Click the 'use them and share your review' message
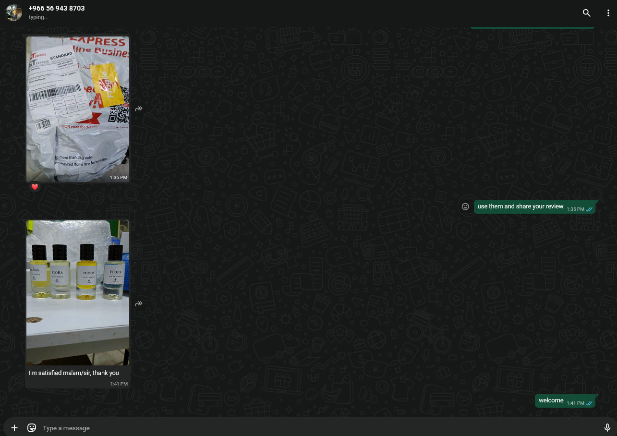Viewport: 617px width, 436px height. tap(520, 206)
